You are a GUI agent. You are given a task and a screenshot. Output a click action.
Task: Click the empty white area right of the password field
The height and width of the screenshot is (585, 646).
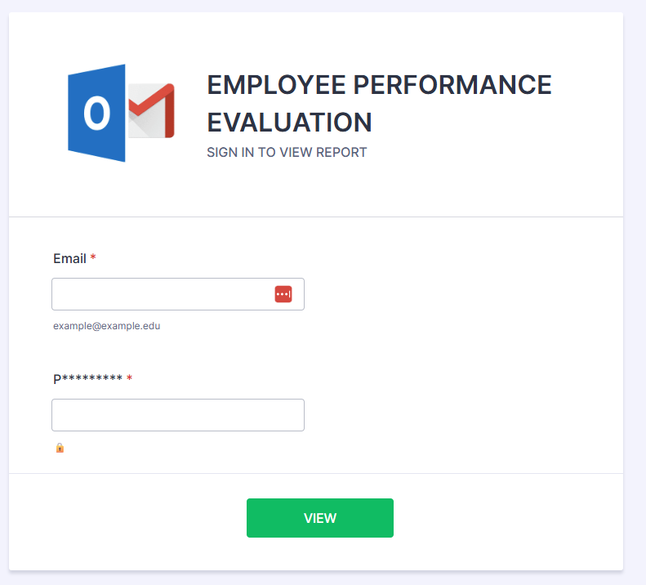coord(457,415)
